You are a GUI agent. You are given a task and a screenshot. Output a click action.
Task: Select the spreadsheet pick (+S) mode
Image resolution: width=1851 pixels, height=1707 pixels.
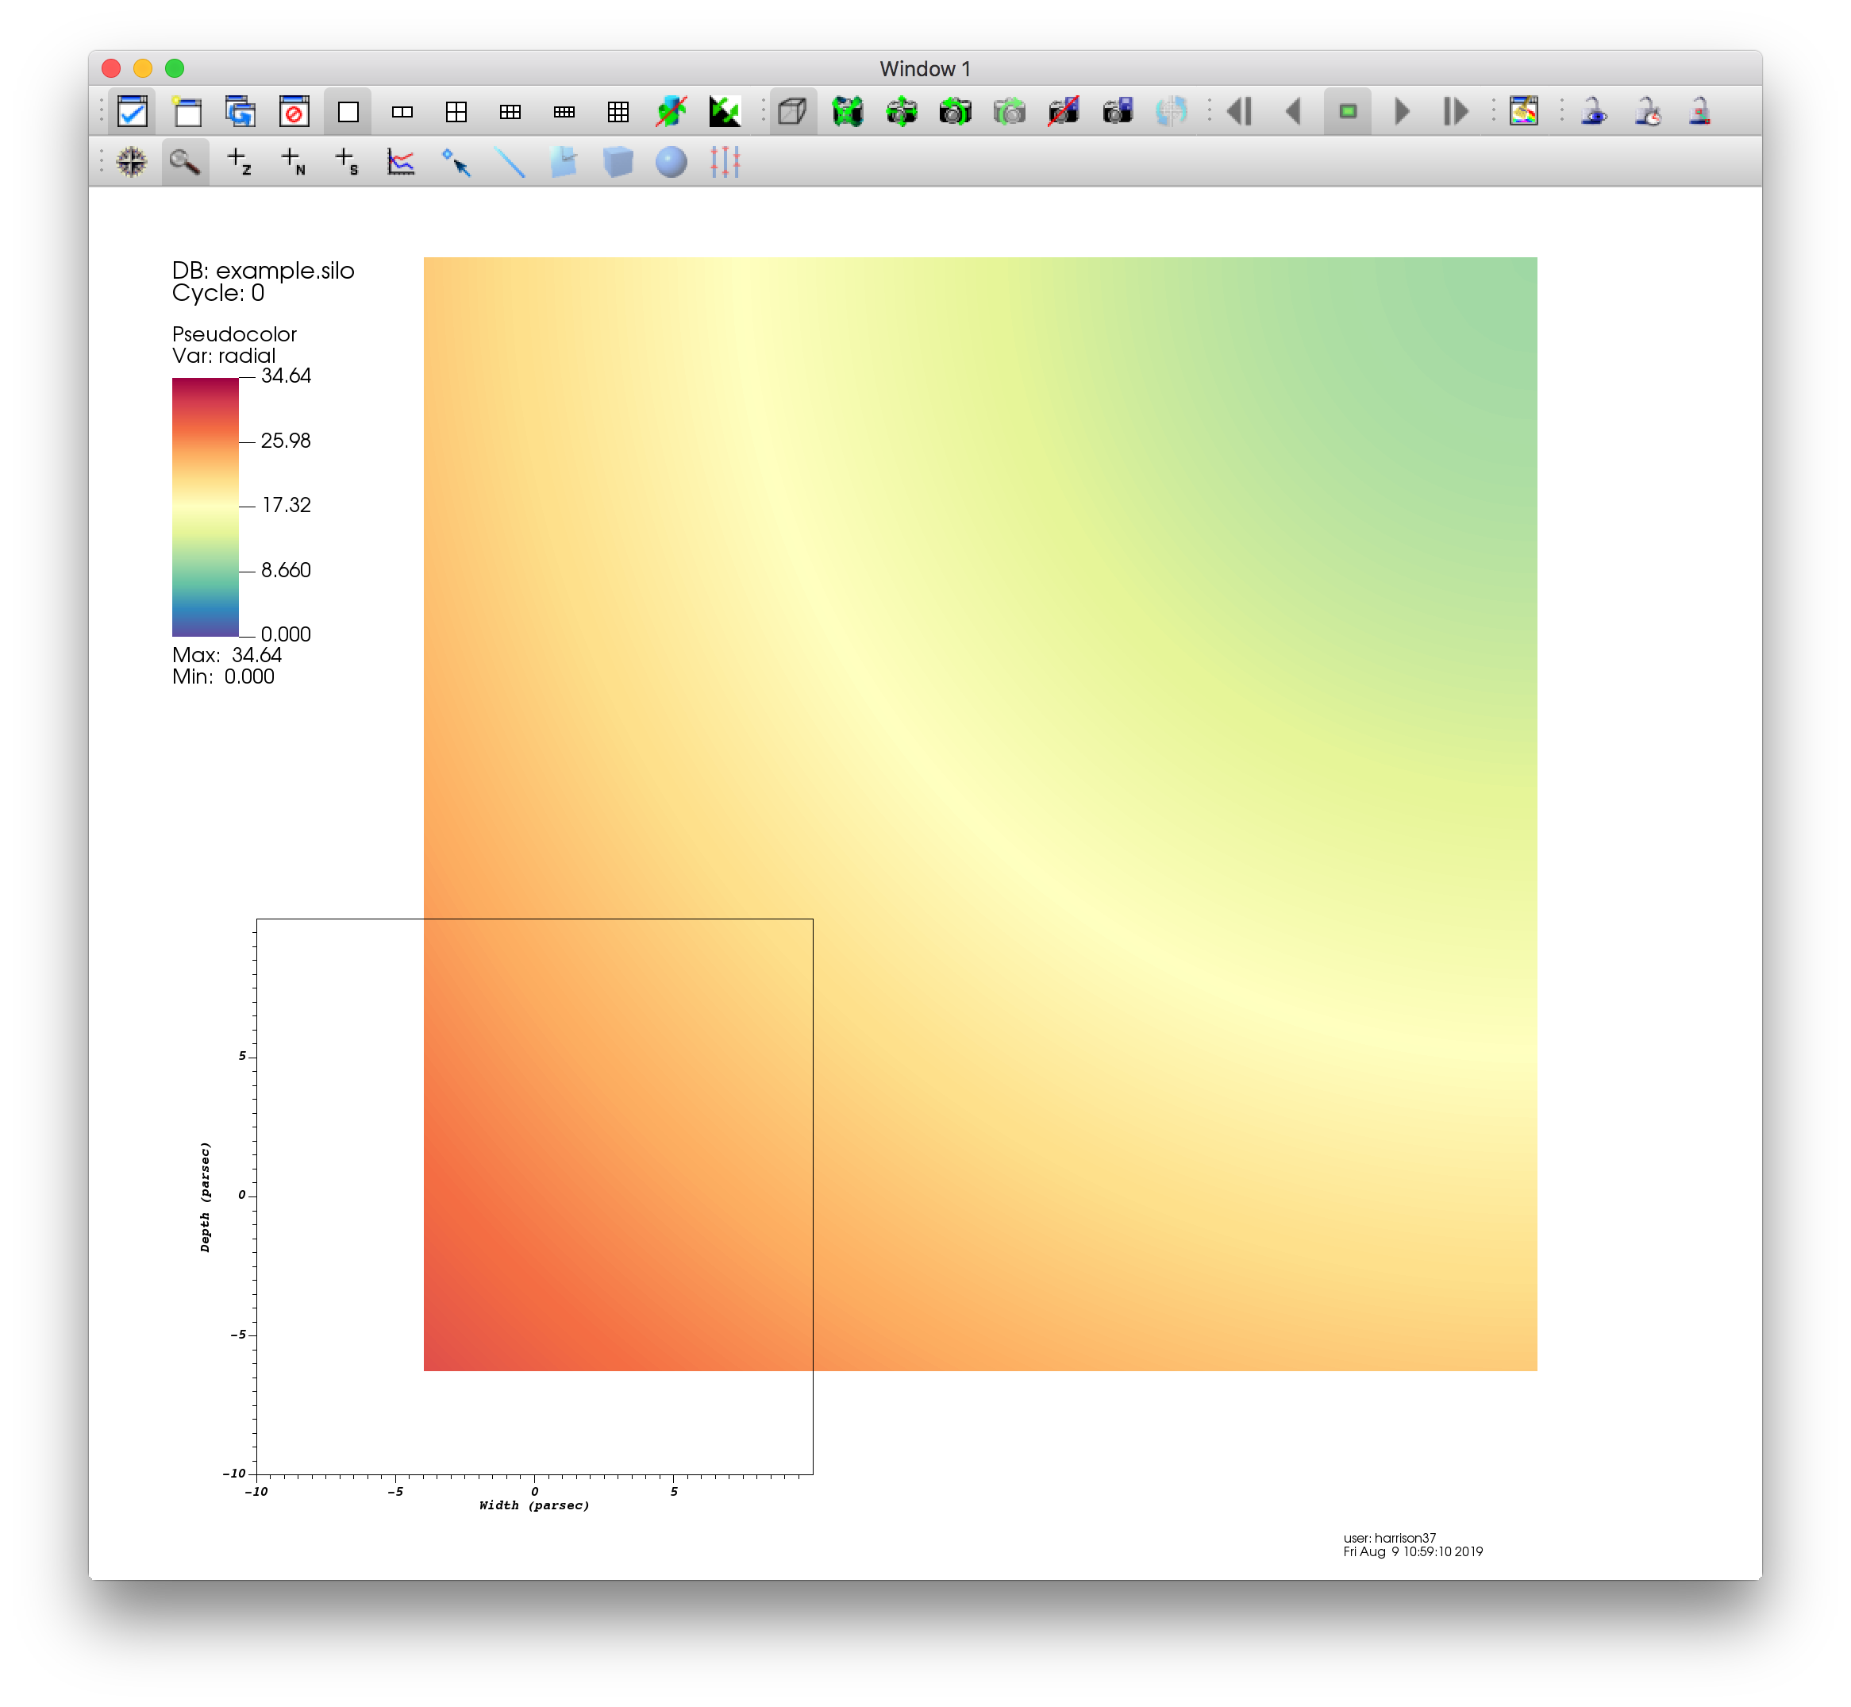348,162
